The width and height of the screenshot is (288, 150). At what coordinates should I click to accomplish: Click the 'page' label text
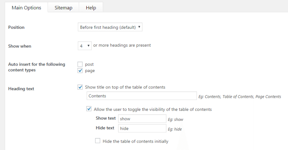[90, 71]
